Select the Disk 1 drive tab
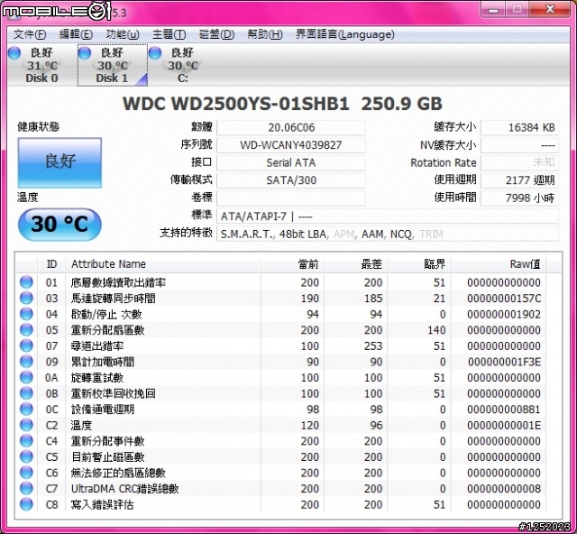 click(113, 65)
